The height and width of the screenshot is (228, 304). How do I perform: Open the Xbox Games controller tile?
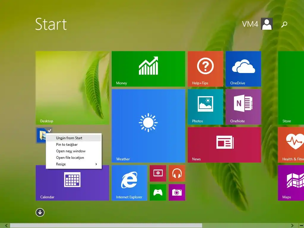[x=158, y=192]
